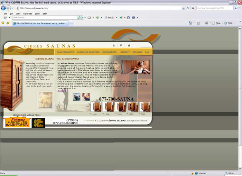
Task: Click the Feeds command bar icon
Action: pos(198,23)
